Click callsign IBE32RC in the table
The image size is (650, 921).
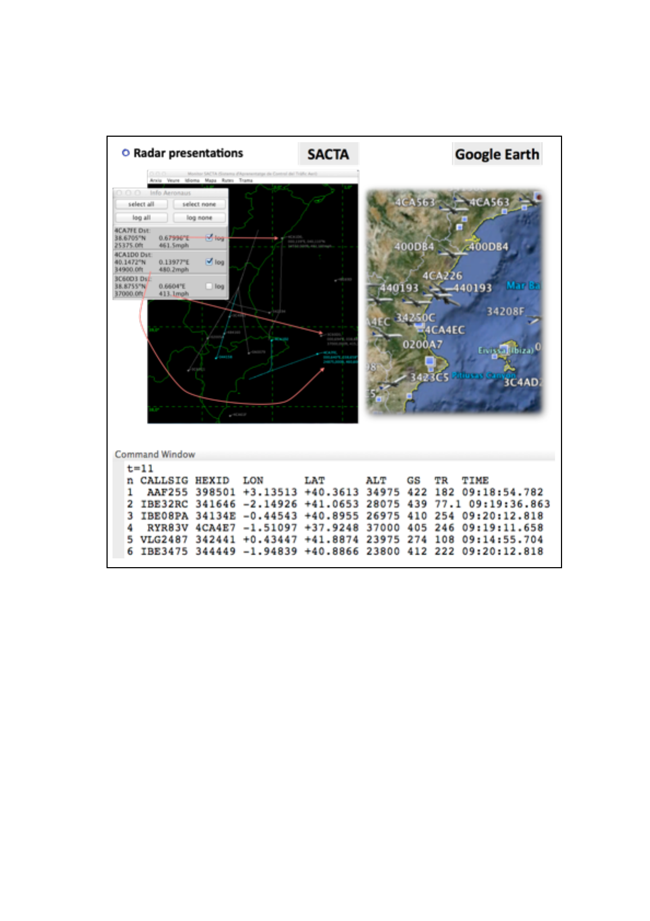pos(164,504)
